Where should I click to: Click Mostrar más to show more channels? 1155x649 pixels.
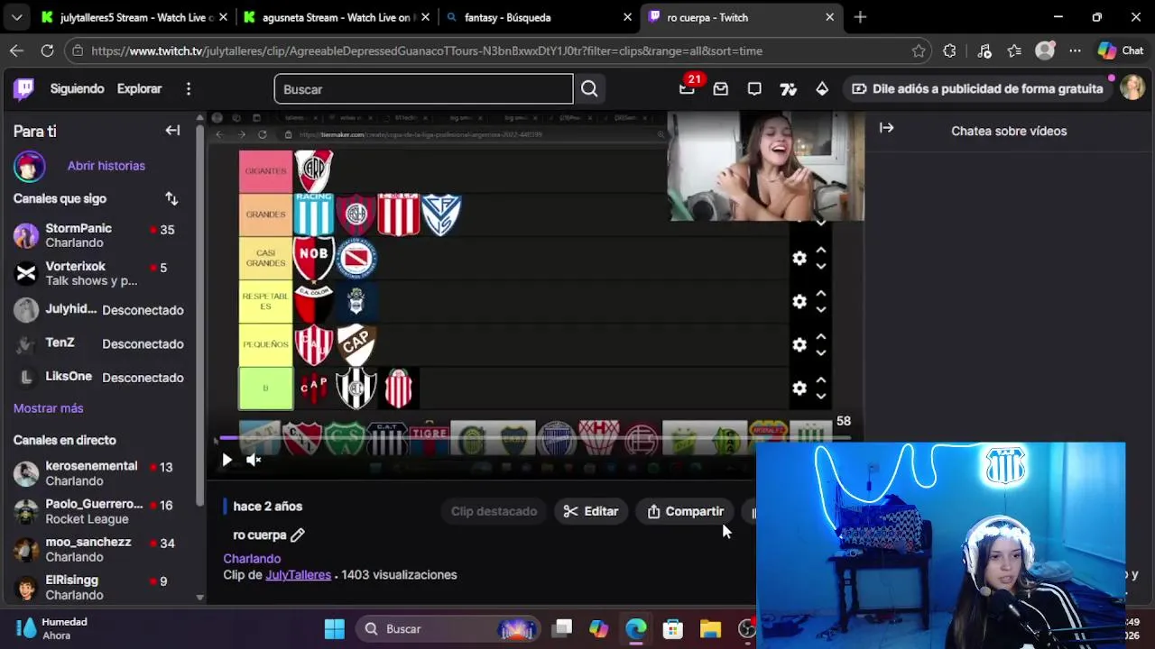point(48,408)
